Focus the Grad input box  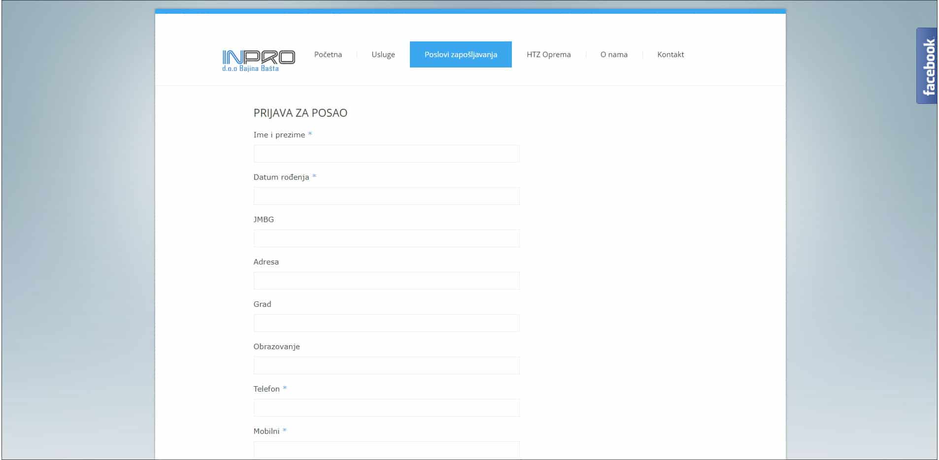click(x=386, y=323)
